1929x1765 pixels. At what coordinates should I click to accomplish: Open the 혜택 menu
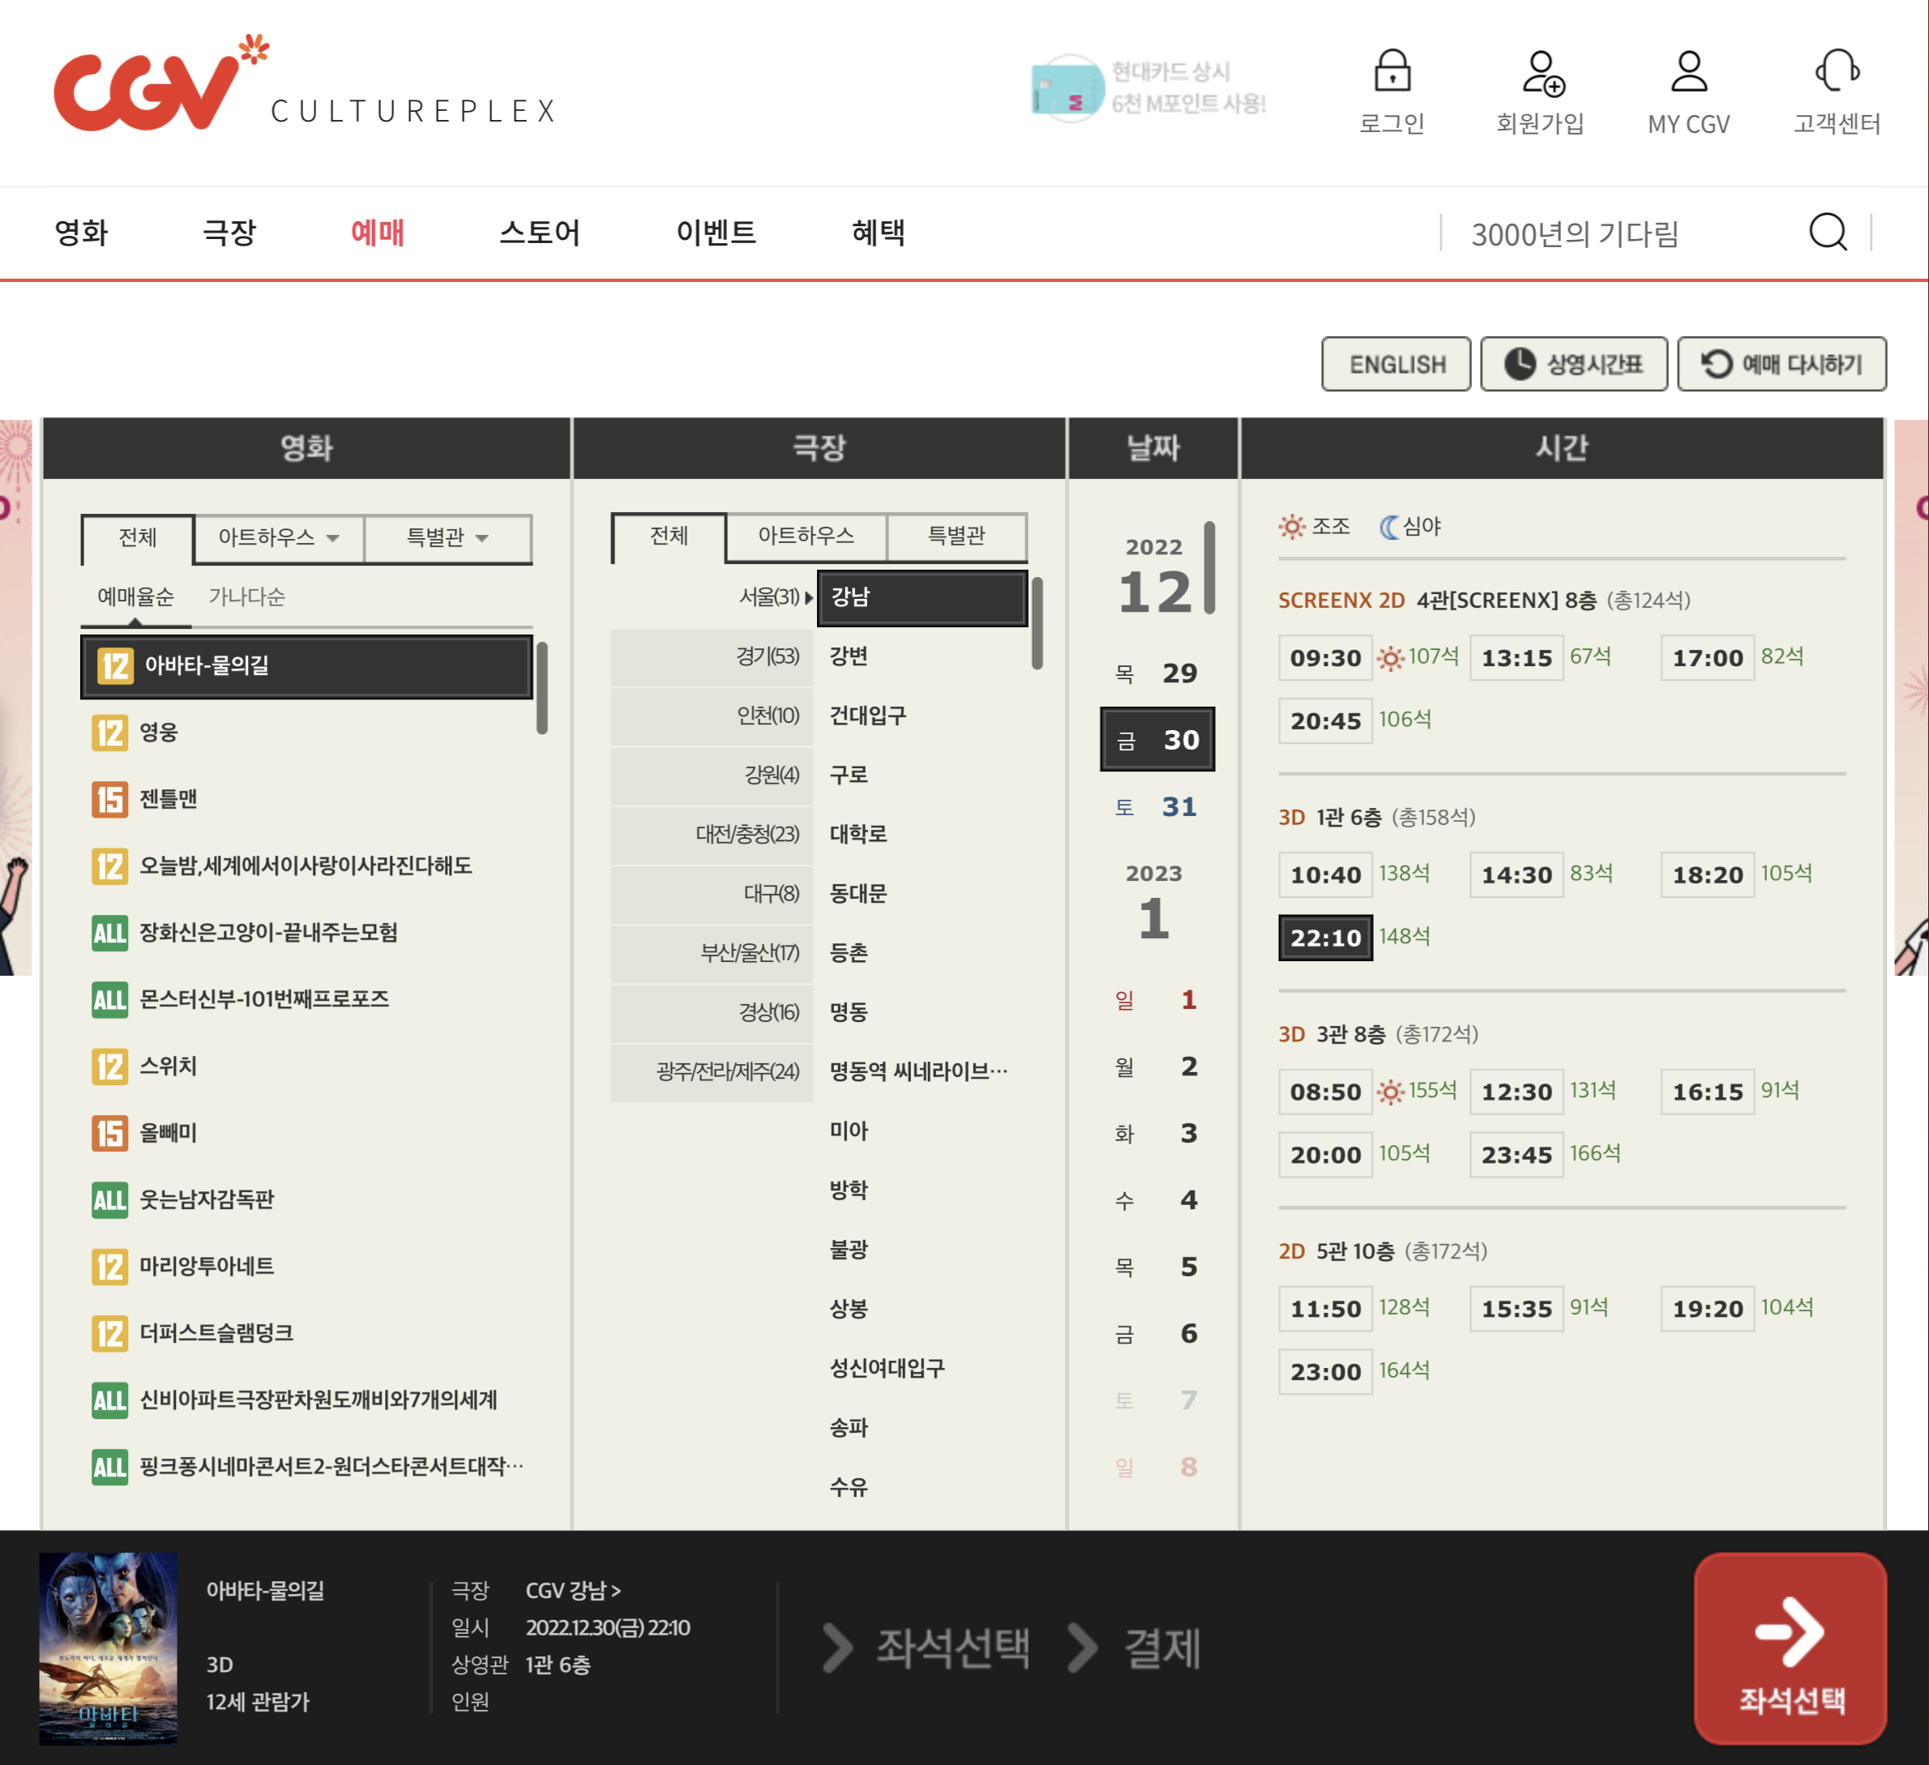(x=879, y=233)
